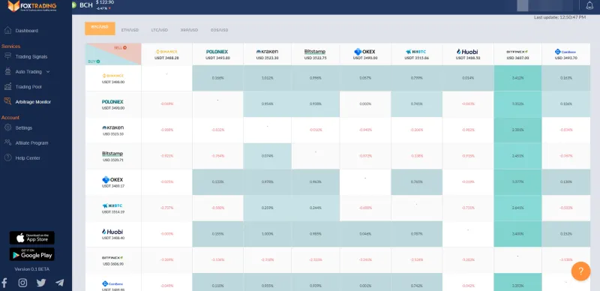Click 2.641% cell in HitBTC buy row
The image size is (600, 291).
(517, 208)
